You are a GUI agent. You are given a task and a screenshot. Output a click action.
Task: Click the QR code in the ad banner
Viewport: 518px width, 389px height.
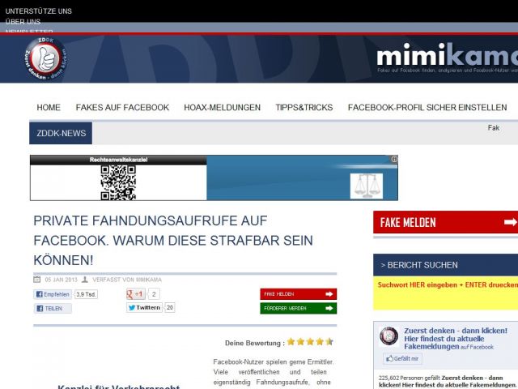click(x=118, y=182)
